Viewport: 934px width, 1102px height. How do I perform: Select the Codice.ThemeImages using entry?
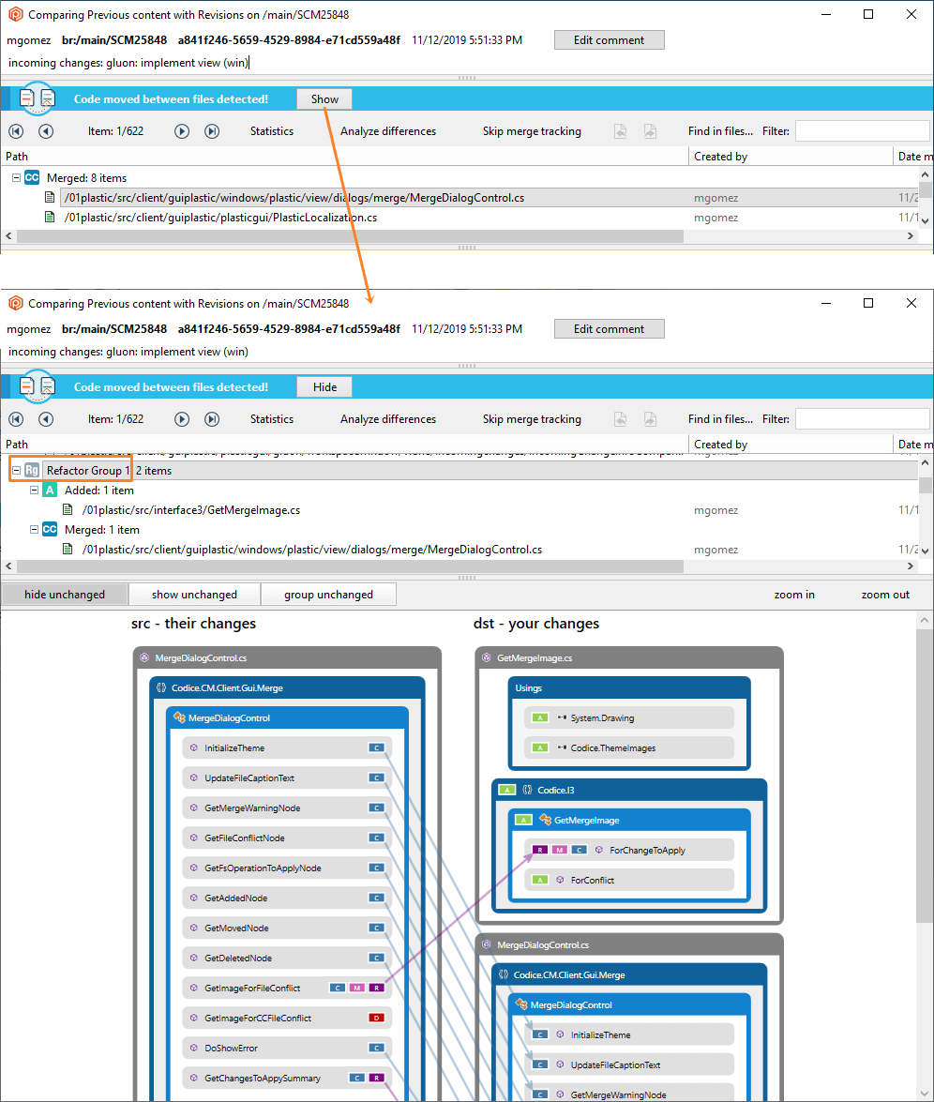(x=629, y=748)
